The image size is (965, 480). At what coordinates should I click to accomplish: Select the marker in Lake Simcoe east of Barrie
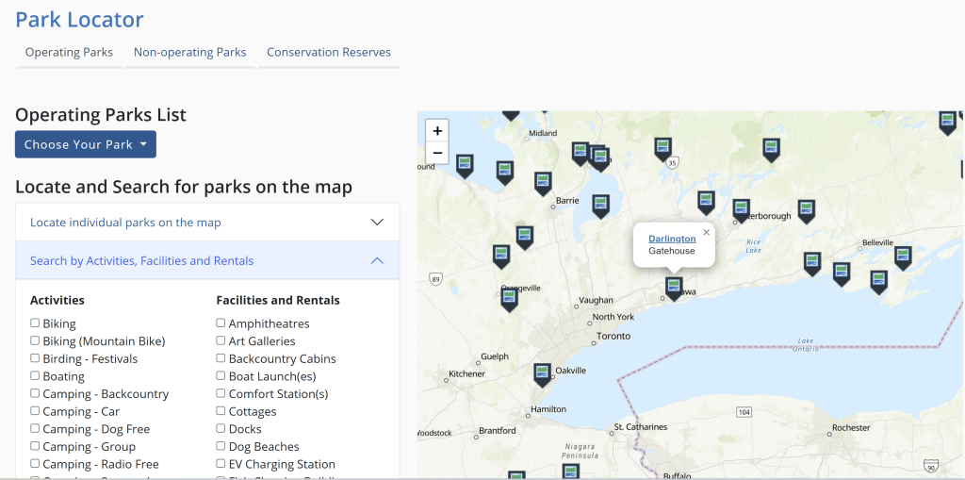coord(600,206)
